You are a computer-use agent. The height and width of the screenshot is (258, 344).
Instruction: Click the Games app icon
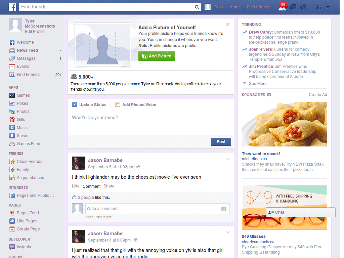click(x=12, y=95)
